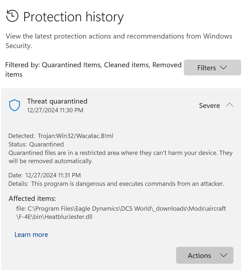Click the Filtered by Quarantined Items text
This screenshot has width=246, height=270.
click(93, 70)
